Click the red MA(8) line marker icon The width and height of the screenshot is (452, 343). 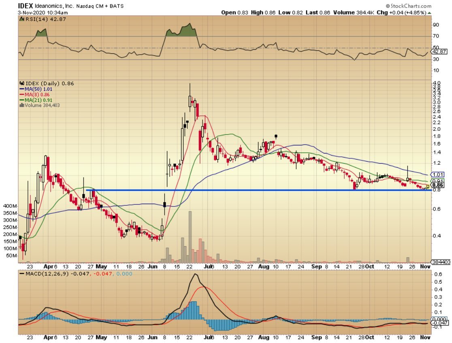coord(22,94)
